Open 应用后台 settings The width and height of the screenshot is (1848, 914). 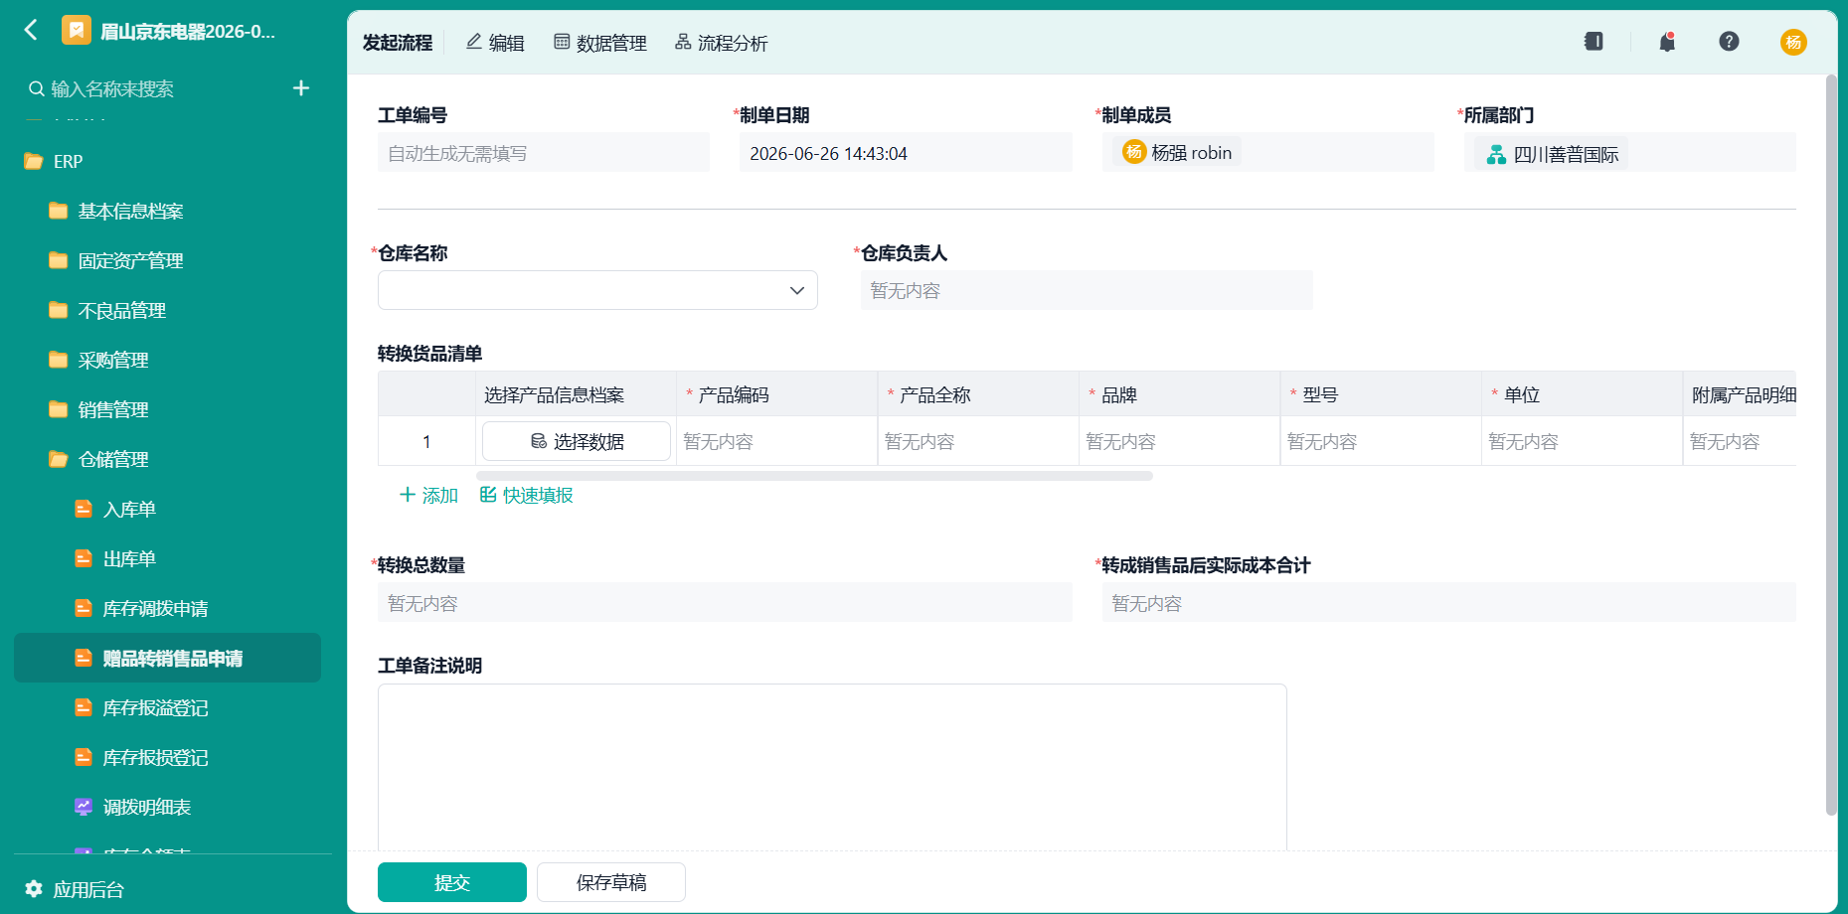76,889
